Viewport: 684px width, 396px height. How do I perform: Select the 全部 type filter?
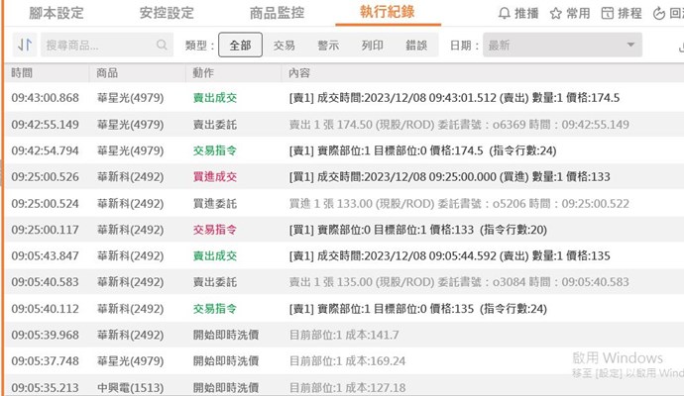click(240, 46)
